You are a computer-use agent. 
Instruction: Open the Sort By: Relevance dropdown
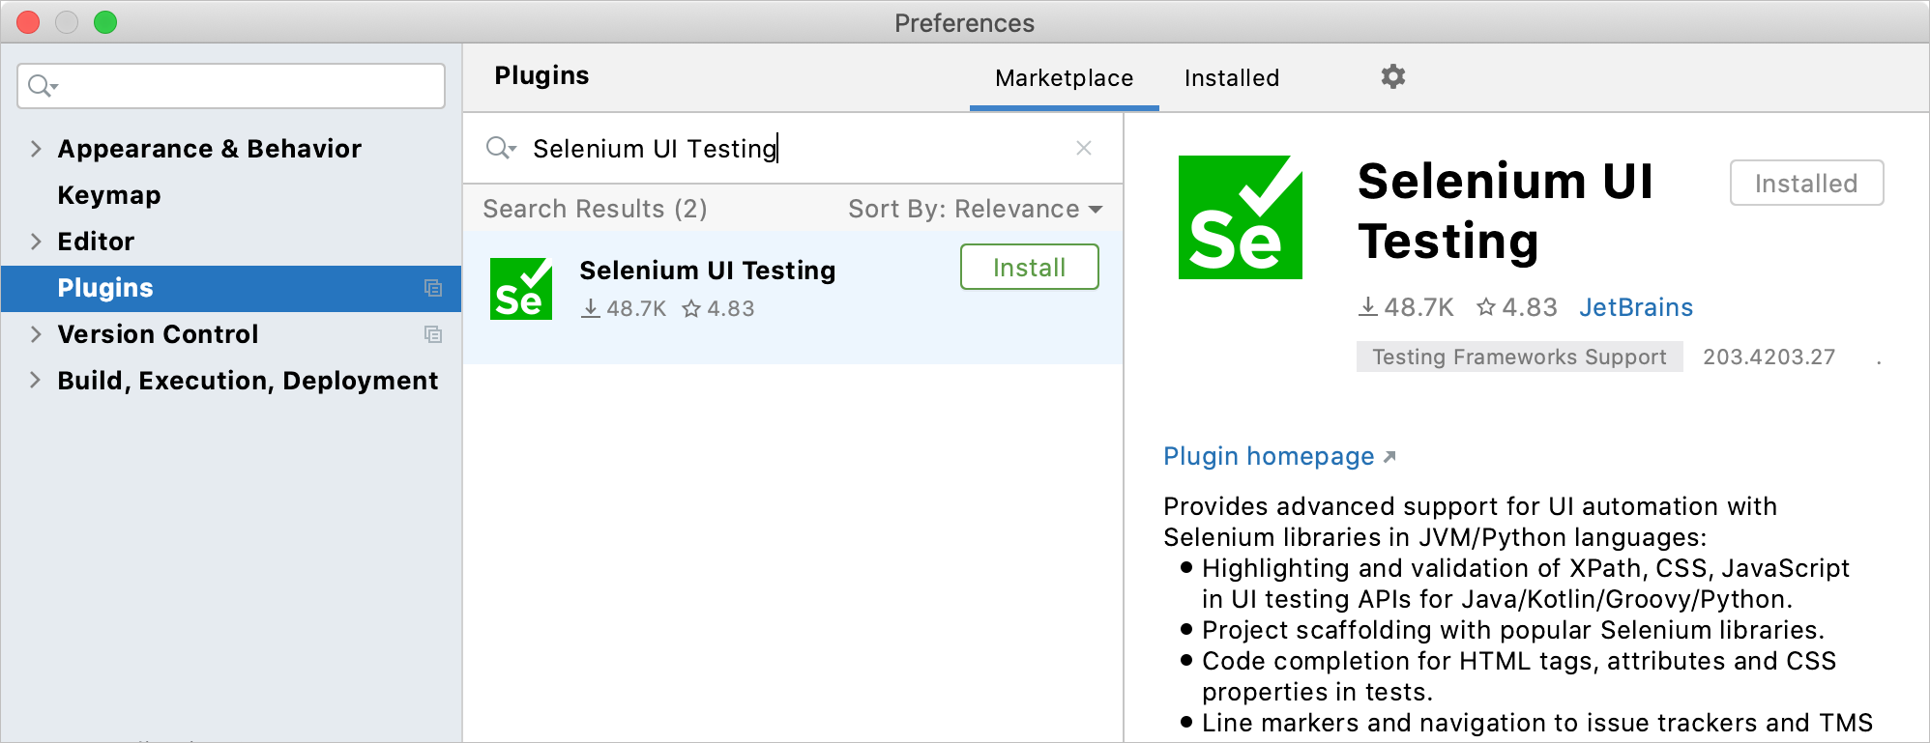[974, 209]
